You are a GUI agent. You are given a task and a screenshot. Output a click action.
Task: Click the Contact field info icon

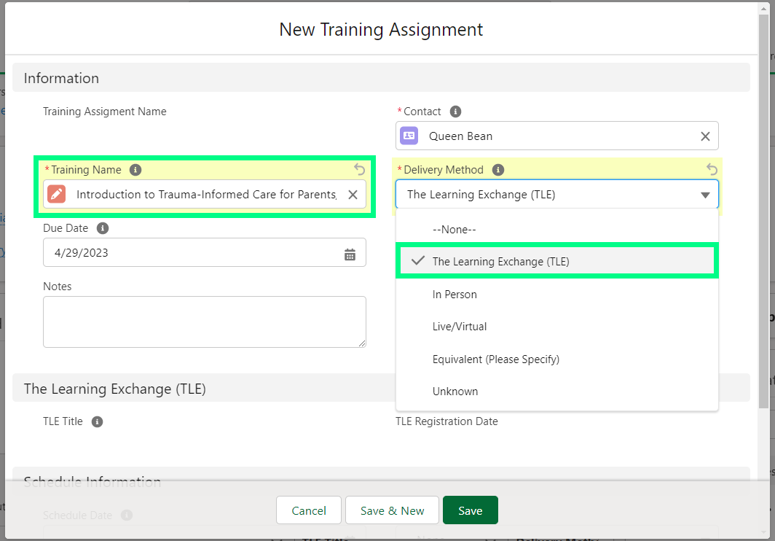tap(455, 112)
